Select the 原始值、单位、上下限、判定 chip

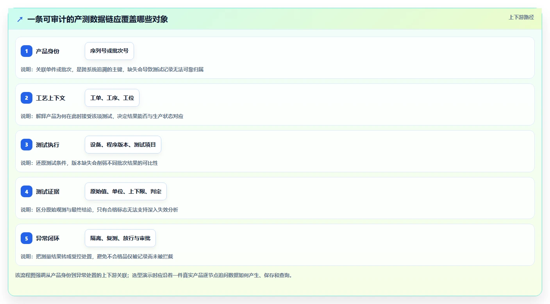tap(126, 191)
